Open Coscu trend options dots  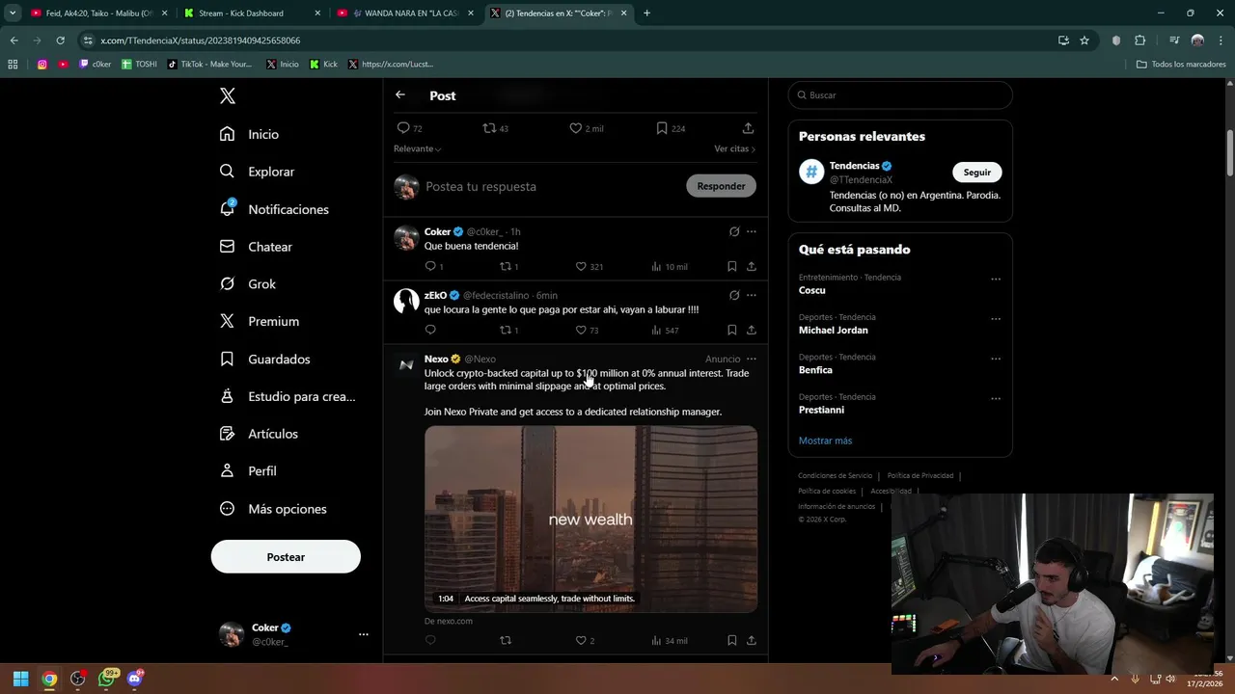pyautogui.click(x=996, y=280)
